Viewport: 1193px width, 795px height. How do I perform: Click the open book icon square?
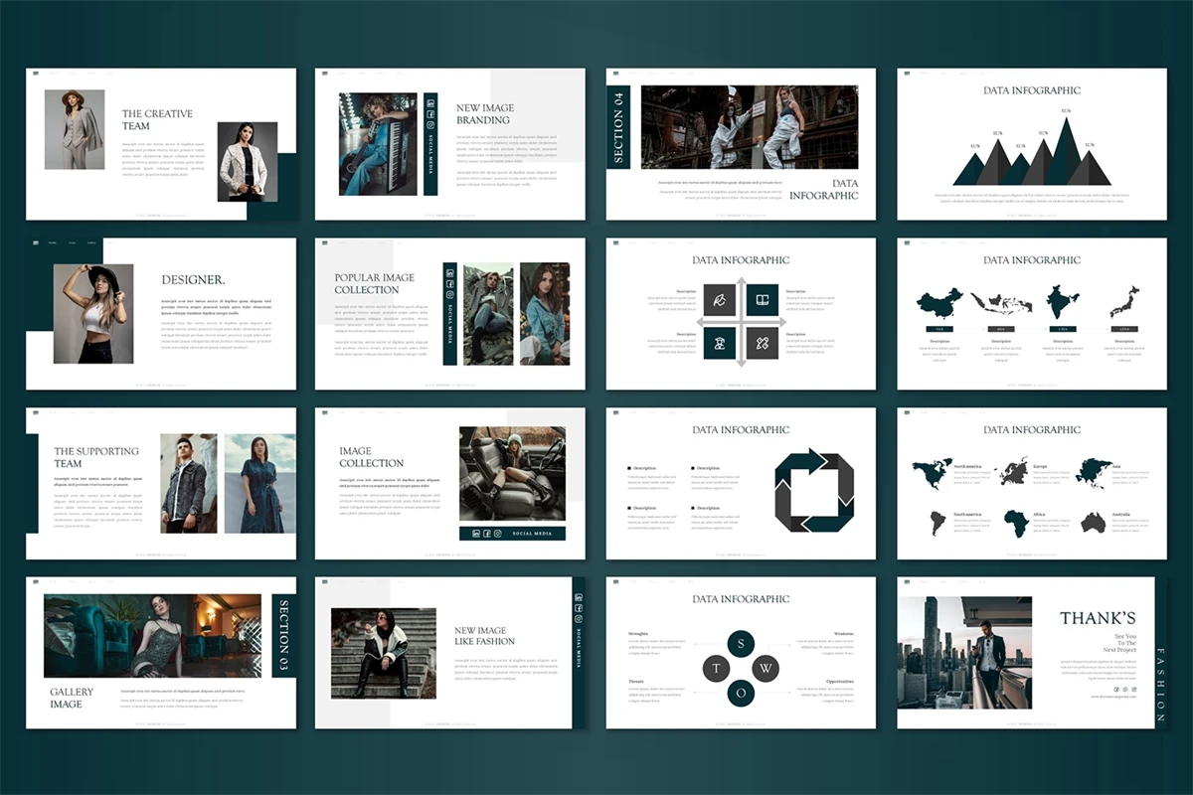pos(762,299)
